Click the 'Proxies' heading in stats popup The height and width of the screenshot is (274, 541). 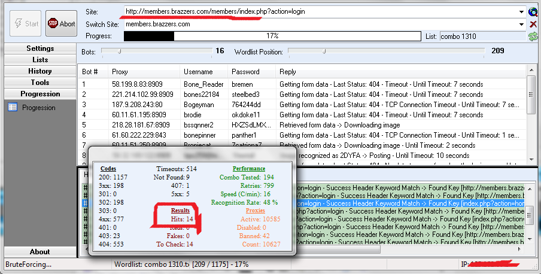click(x=256, y=211)
